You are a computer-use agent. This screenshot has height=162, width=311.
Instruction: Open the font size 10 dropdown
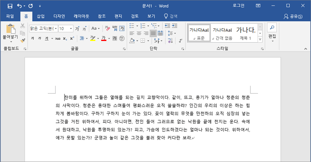coord(71,29)
